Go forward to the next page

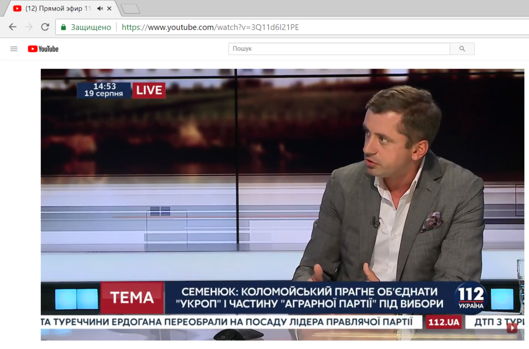tap(29, 27)
